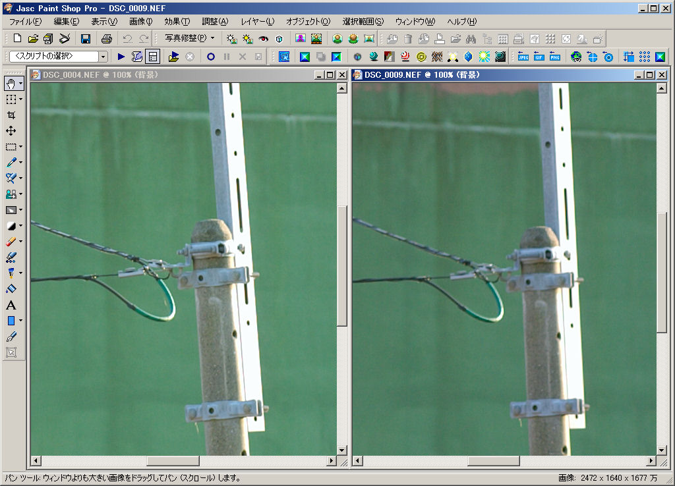The height and width of the screenshot is (486, 675).
Task: Click scroll-down arrow in DSC_0004.NEF window
Action: [342, 450]
